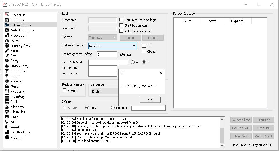This screenshot has height=151, width=279.
Task: Switch to the Training Area section
Action: 20,46
